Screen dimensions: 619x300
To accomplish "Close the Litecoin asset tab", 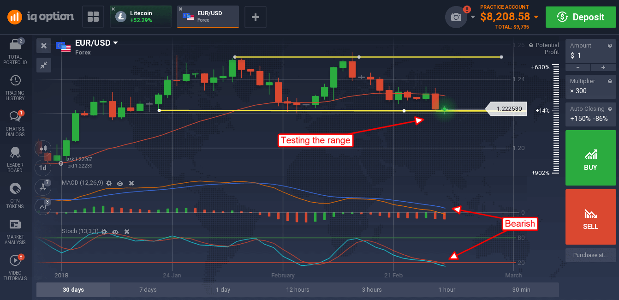I will [113, 9].
